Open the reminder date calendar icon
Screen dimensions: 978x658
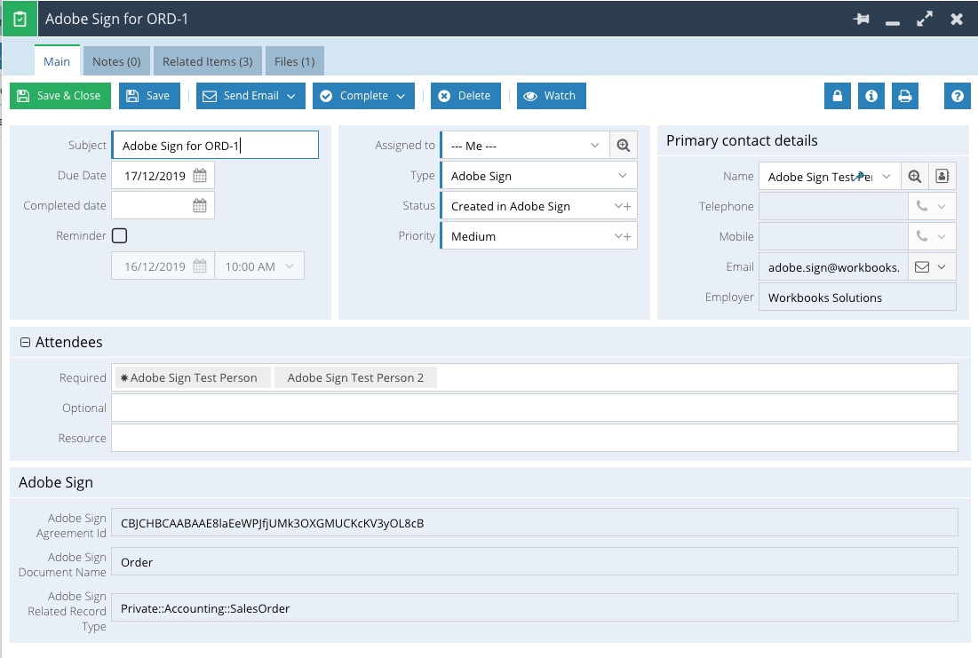pos(200,266)
